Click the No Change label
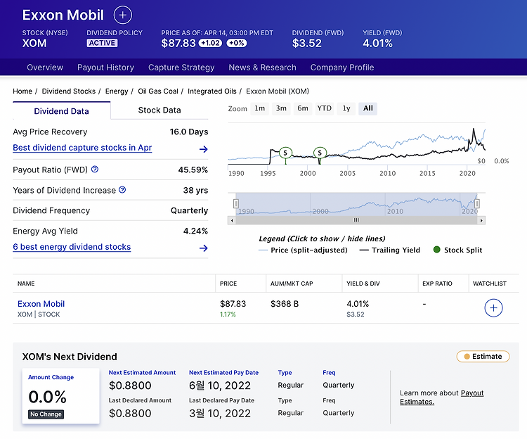The height and width of the screenshot is (439, 527). click(46, 414)
